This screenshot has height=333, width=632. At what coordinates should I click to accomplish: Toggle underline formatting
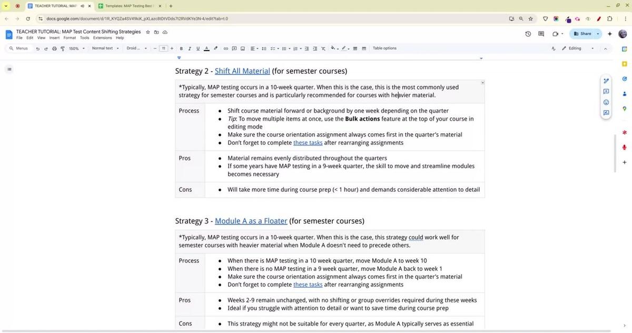tap(198, 48)
